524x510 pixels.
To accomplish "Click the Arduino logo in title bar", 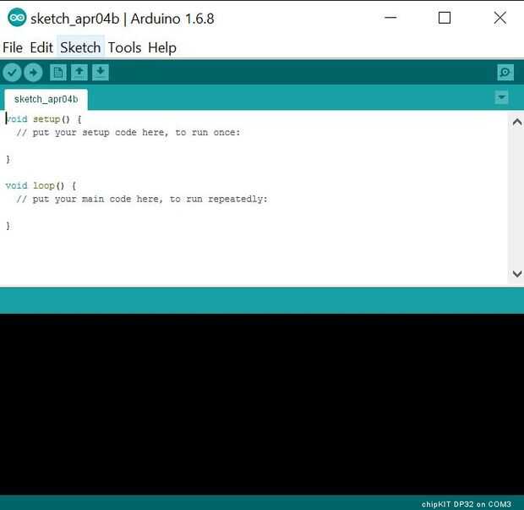I will pyautogui.click(x=17, y=18).
